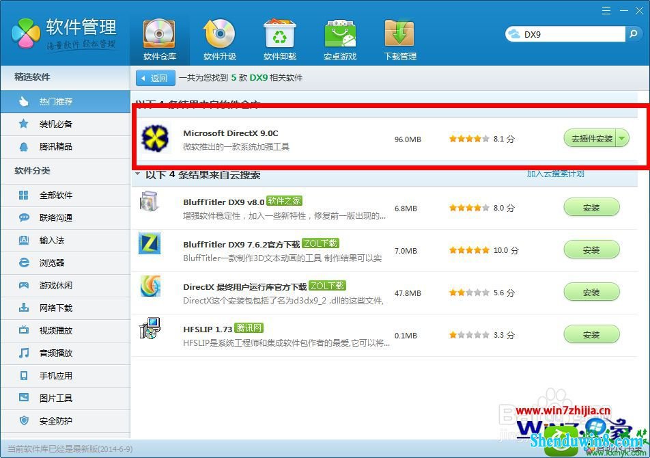650x458 pixels.
Task: Open 安全防护 category
Action: click(65, 420)
